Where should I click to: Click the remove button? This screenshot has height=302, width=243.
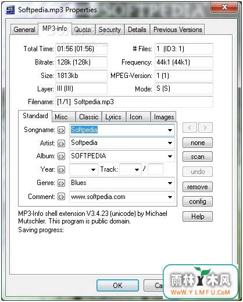point(198,187)
